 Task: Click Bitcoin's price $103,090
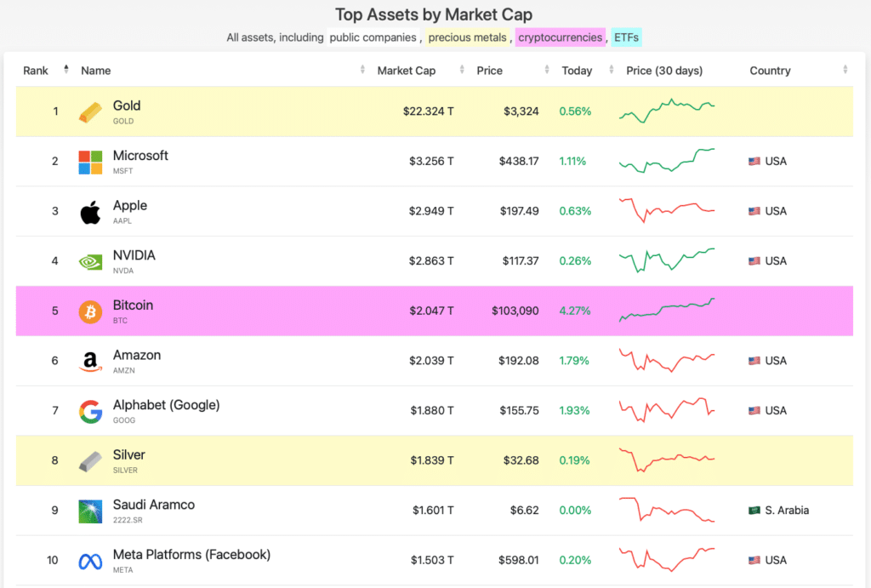coord(515,311)
